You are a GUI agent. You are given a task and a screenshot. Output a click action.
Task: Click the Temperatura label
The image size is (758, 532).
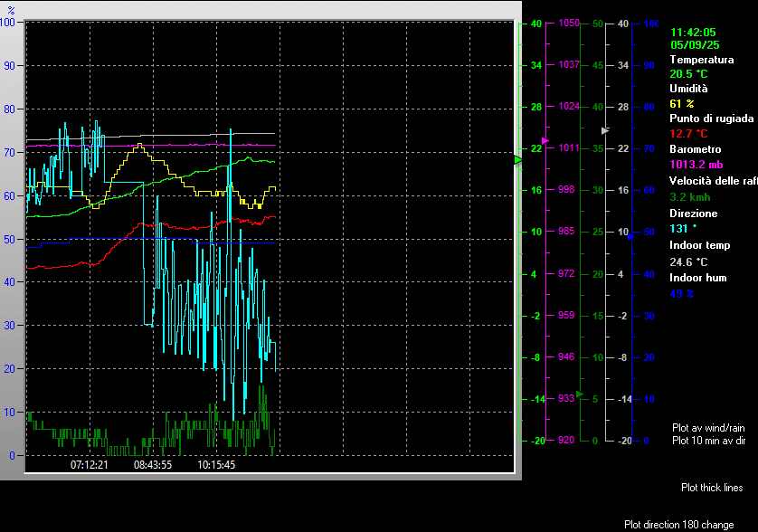tap(701, 60)
